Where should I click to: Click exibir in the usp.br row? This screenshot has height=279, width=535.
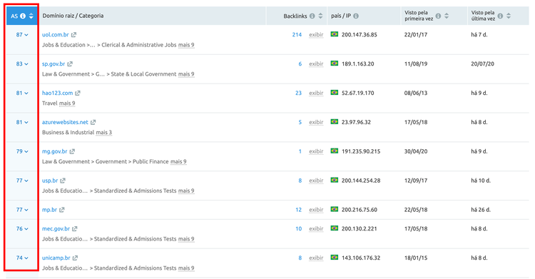[x=316, y=181]
